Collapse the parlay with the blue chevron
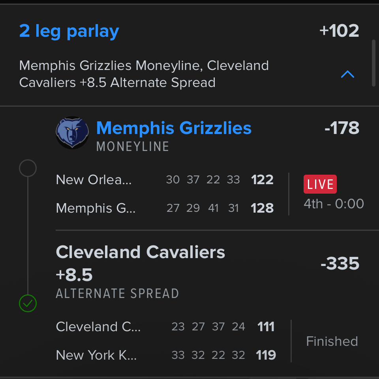 pos(347,74)
